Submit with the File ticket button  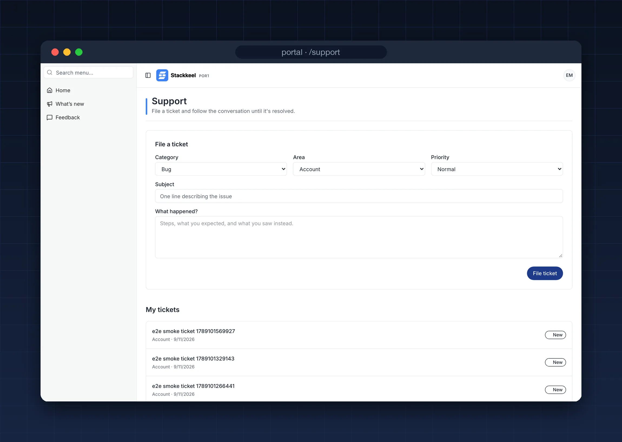pyautogui.click(x=545, y=273)
